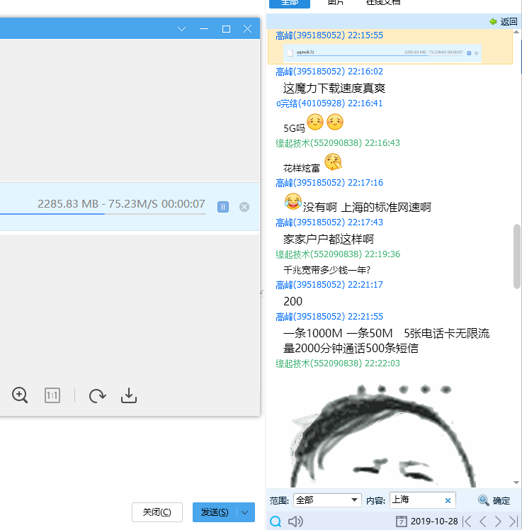Click the magnifier icon beside 确定
Screen dimensions: 522x530
point(484,500)
